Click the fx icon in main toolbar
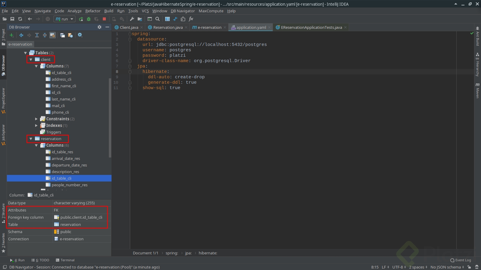Image resolution: width=481 pixels, height=270 pixels. (191, 19)
